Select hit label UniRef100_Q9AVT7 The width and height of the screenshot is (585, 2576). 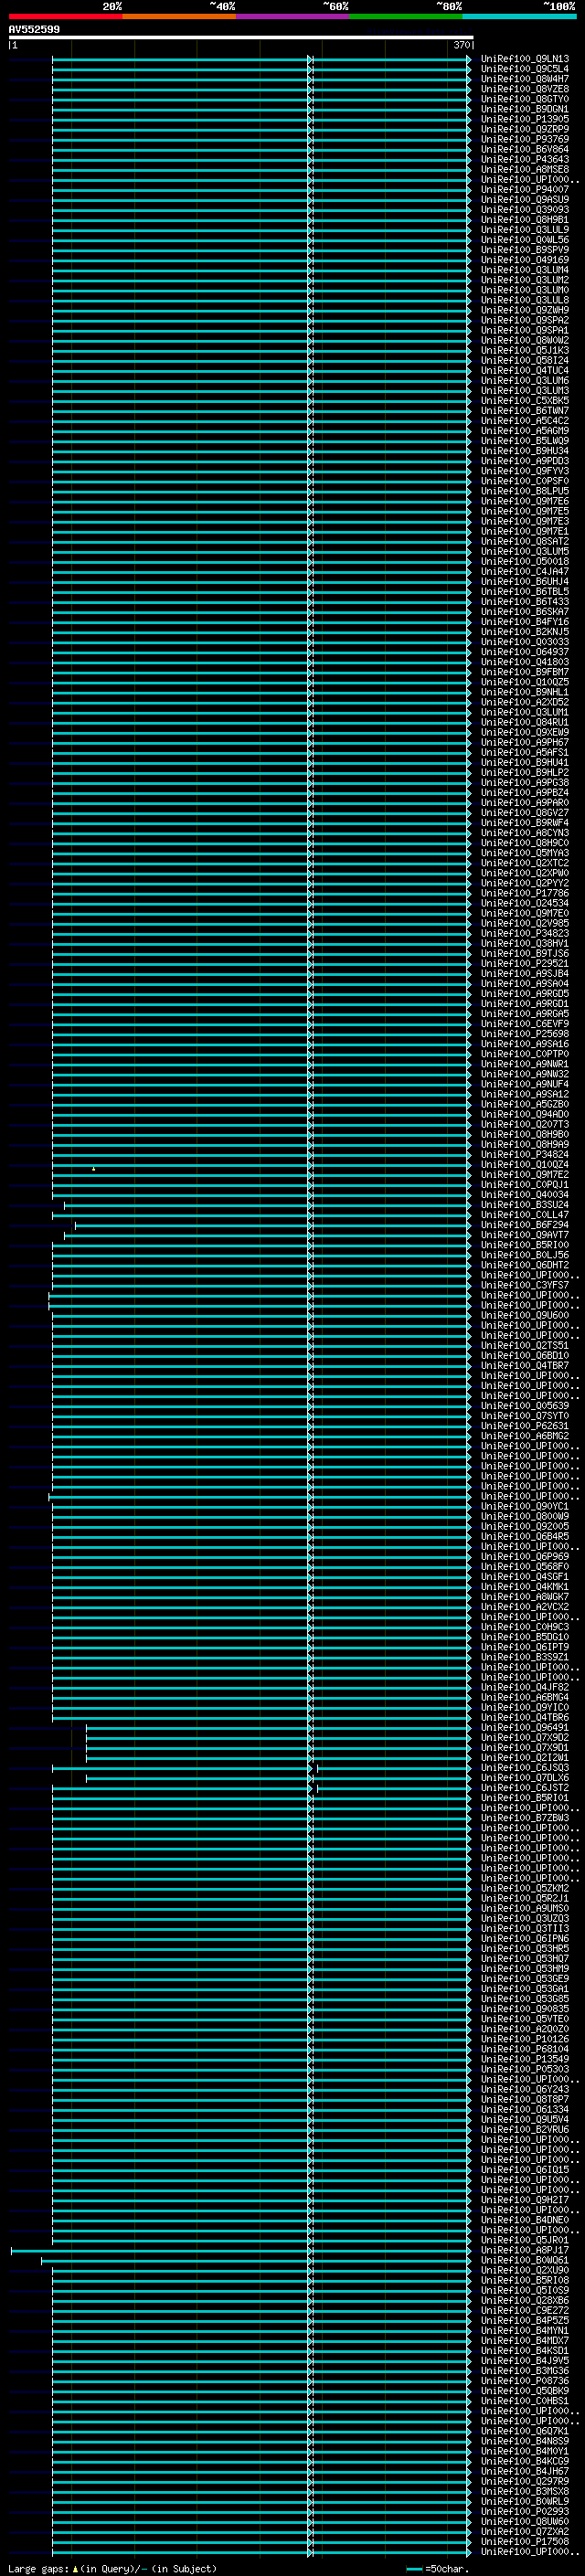(x=525, y=1234)
